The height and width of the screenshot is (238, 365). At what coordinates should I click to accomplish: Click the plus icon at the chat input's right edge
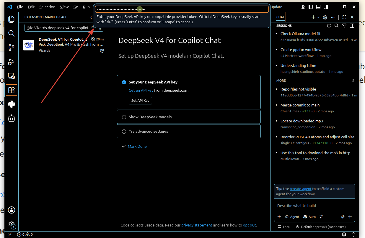350,217
